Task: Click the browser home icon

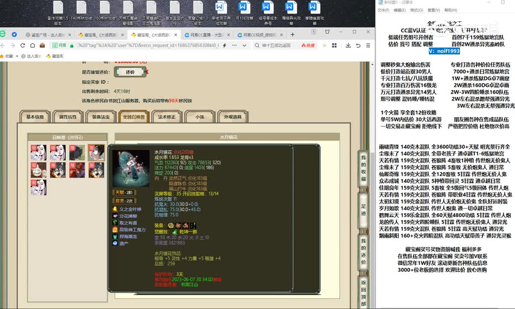Action: [x=32, y=45]
